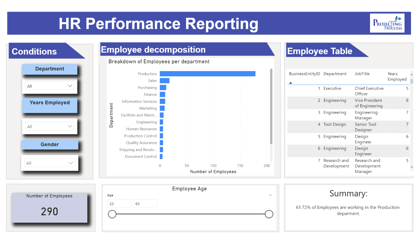Click 'Chief Executive Officer' job title cell
This screenshot has height=242, width=419.
(x=369, y=91)
